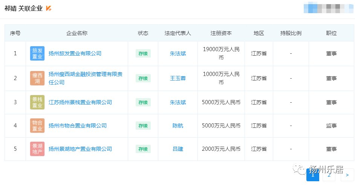Select 5000万元人民币 cell in 物合置业 row
This screenshot has width=355, height=185.
221,126
